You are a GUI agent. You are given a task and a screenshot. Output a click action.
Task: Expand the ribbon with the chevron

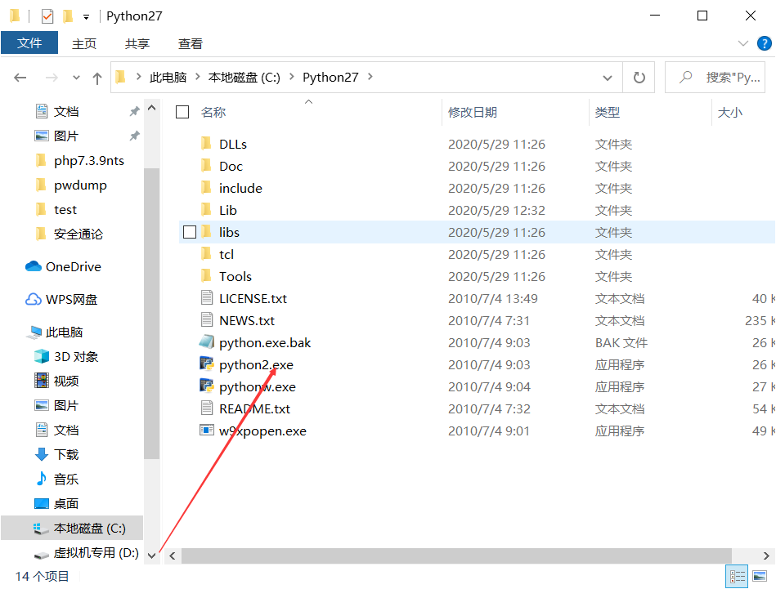click(742, 43)
